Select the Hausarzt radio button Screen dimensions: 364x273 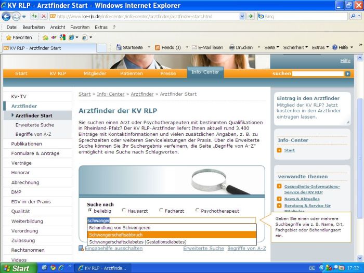124,210
